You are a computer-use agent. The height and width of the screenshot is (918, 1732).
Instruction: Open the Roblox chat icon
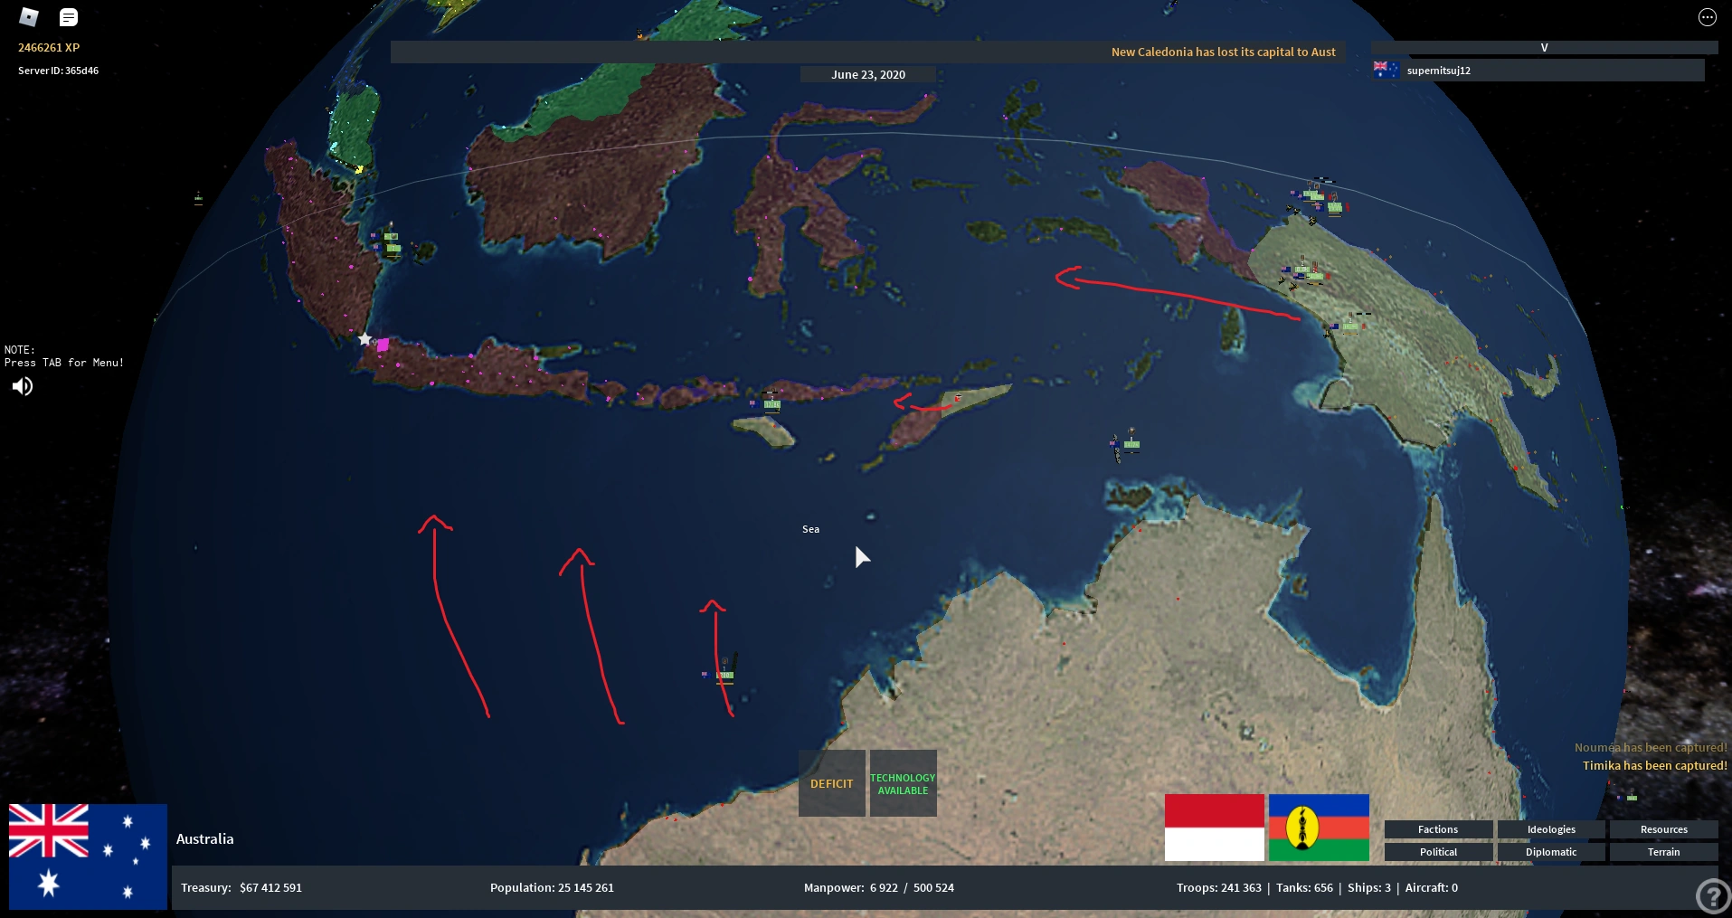pyautogui.click(x=69, y=17)
